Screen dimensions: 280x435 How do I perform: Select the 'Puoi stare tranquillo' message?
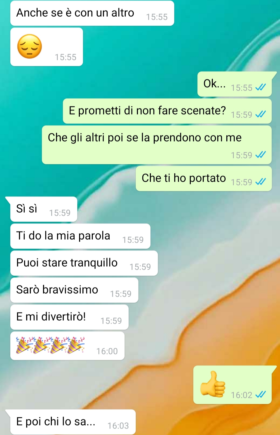84,263
